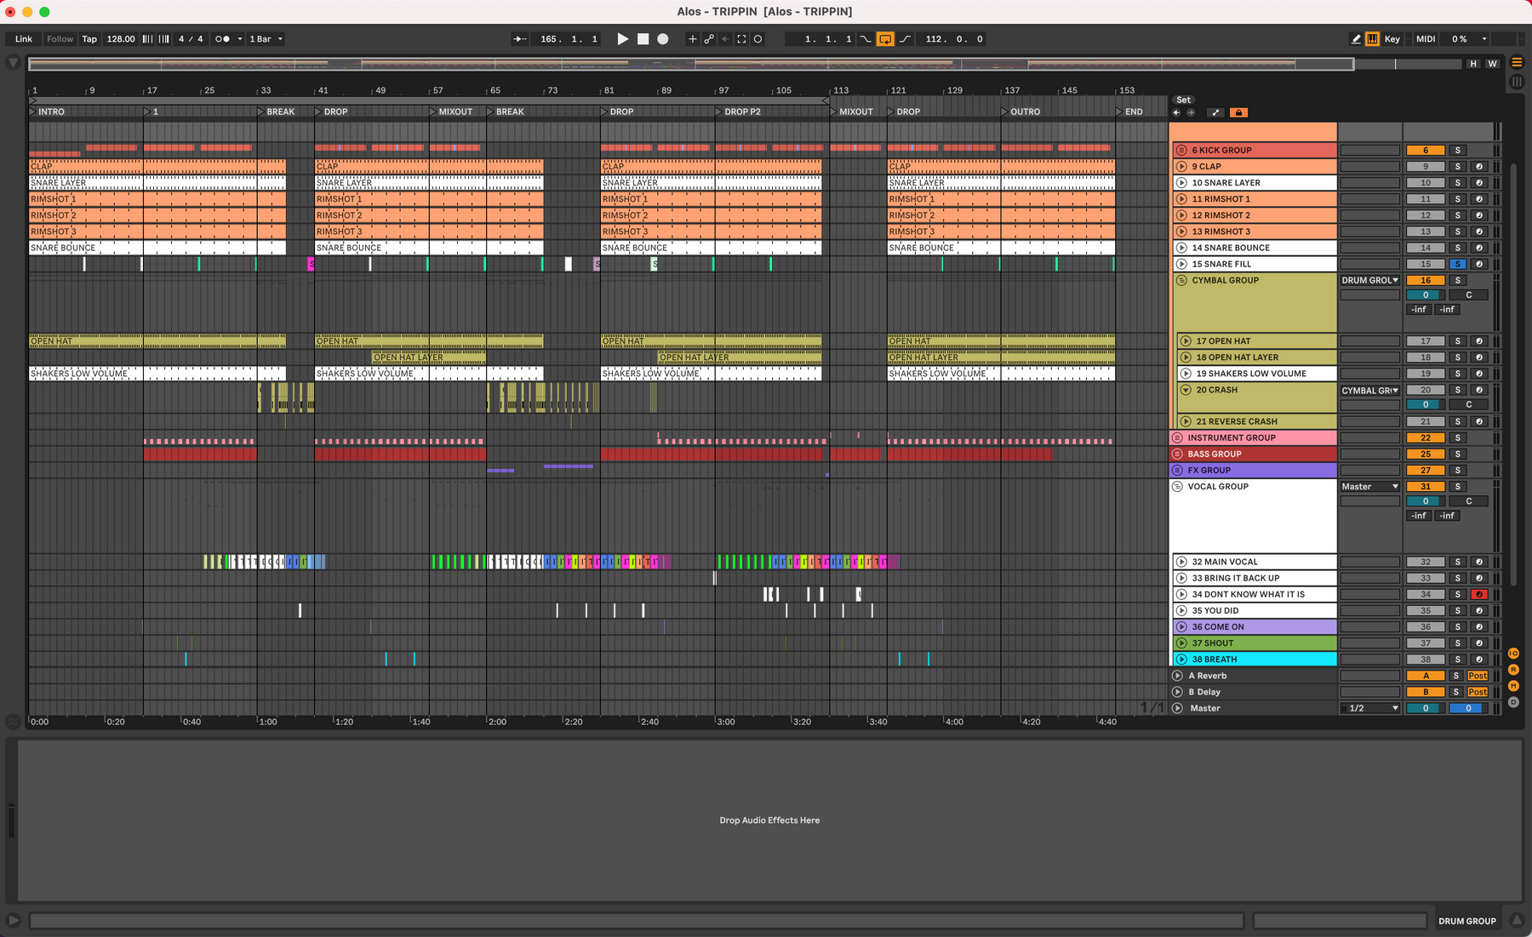The height and width of the screenshot is (937, 1532).
Task: Switch to Session view via the vertical-bars selector
Action: 1517,82
